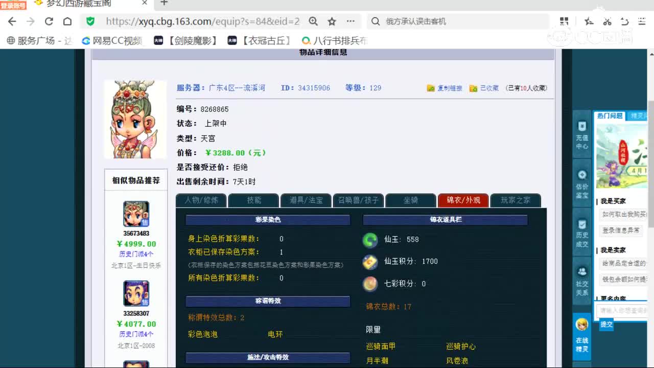
Task: Select 热门问题 tab in help panel
Action: 610,116
